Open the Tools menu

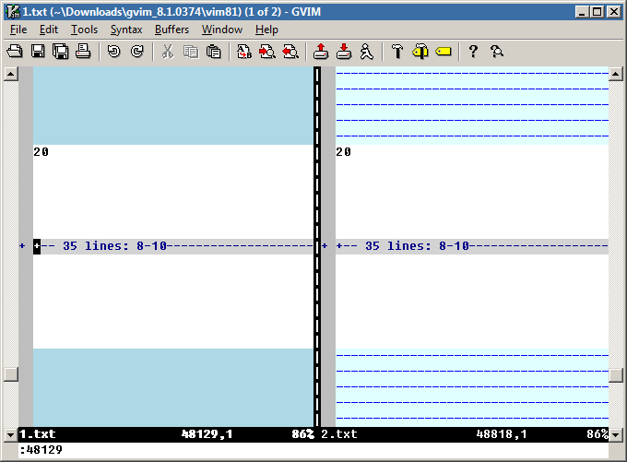pyautogui.click(x=85, y=30)
